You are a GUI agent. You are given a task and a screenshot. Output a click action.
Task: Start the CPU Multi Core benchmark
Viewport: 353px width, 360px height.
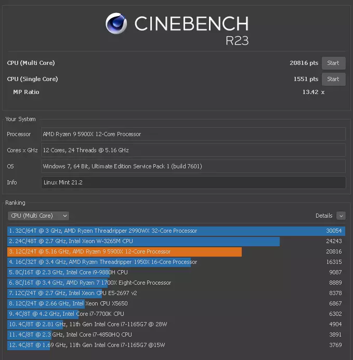333,63
